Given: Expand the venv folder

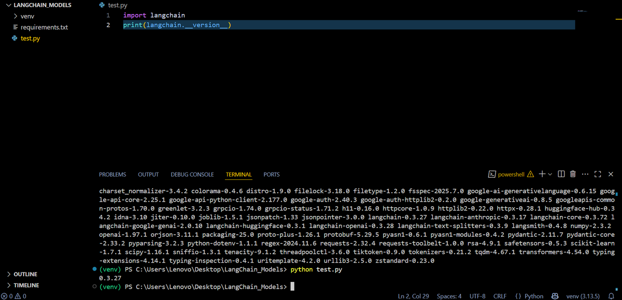Looking at the screenshot, I should [x=27, y=16].
